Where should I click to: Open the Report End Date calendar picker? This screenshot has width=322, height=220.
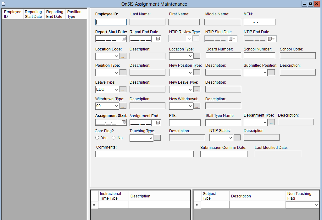point(158,39)
